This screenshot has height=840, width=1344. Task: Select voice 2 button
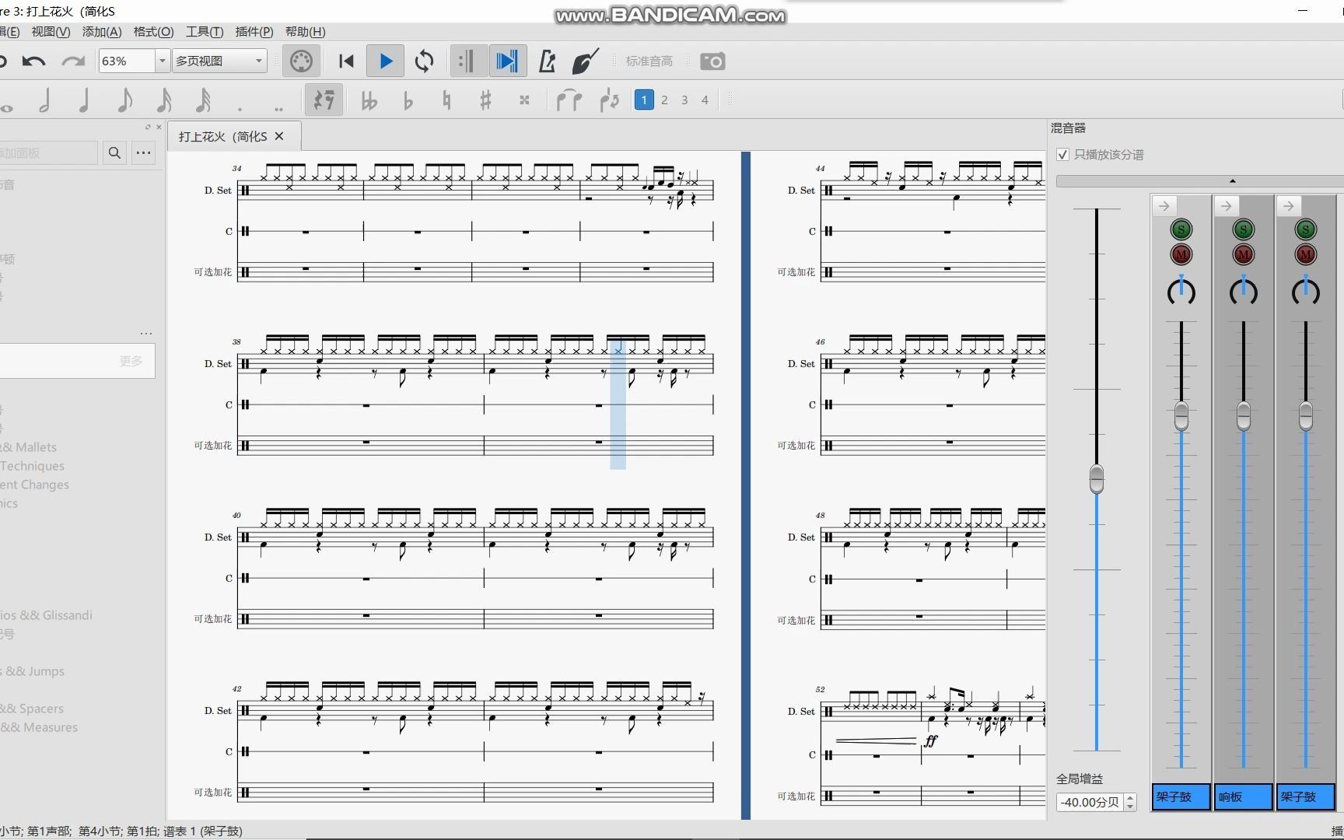tap(664, 100)
